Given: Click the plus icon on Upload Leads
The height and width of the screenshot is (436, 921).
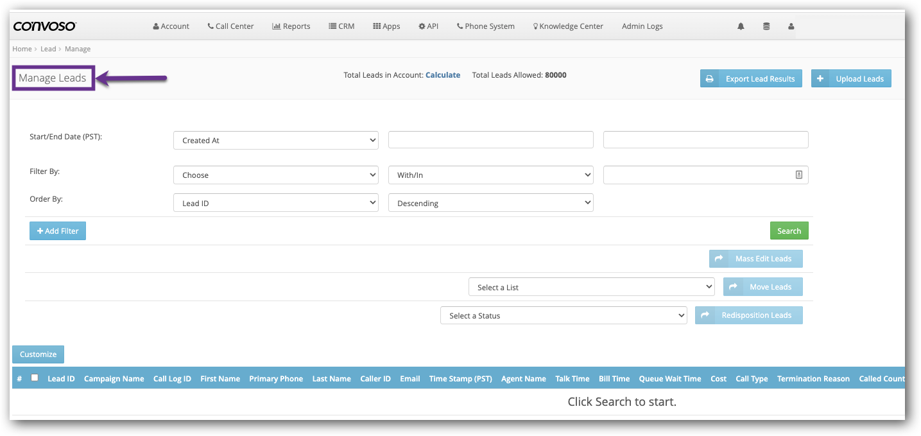Looking at the screenshot, I should 820,79.
